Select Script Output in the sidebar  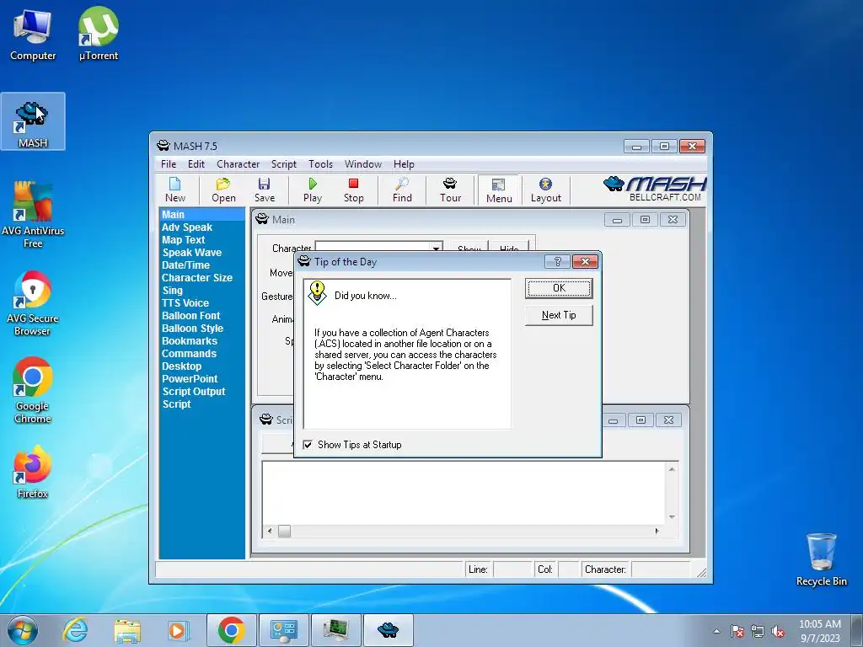tap(194, 392)
